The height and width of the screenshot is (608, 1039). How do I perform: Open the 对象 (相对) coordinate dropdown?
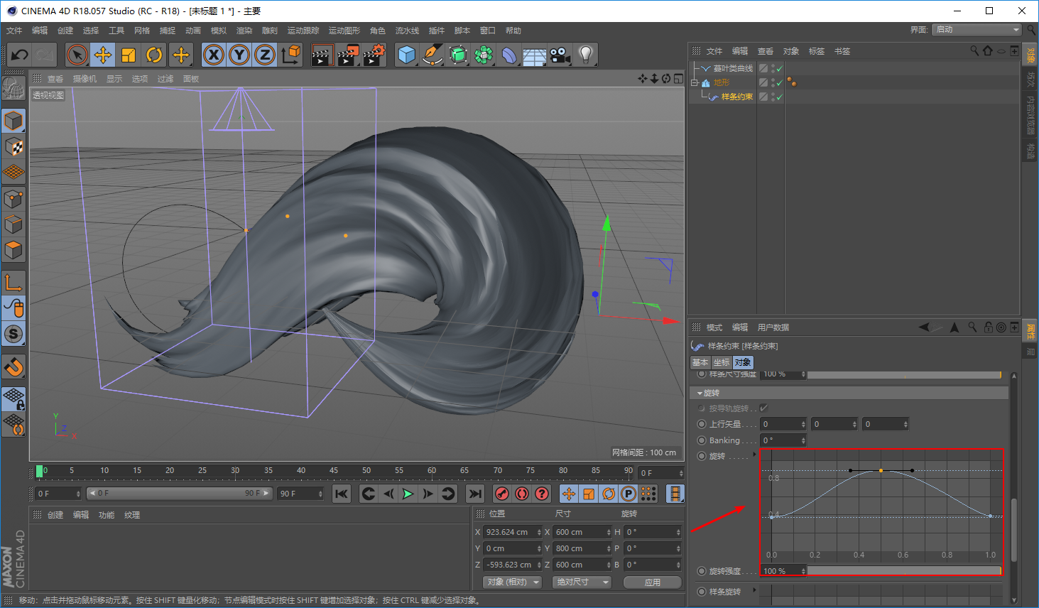(512, 582)
